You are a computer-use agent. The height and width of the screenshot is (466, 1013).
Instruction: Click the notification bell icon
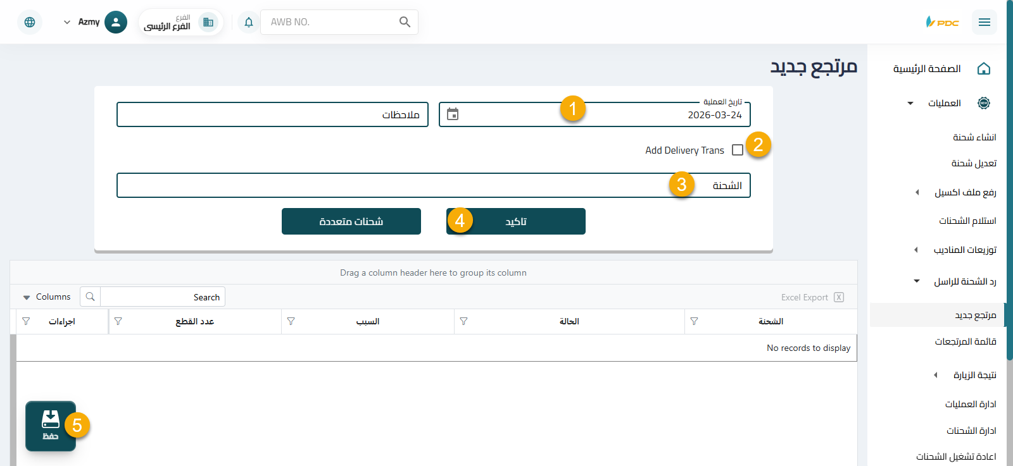click(249, 22)
